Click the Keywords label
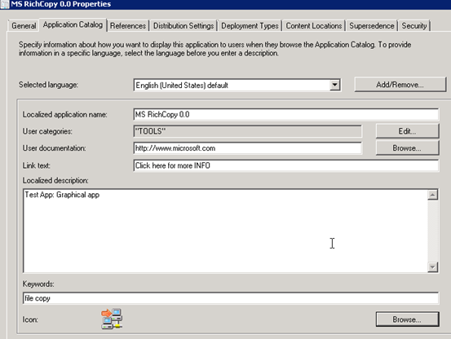Image resolution: width=451 pixels, height=339 pixels. coord(38,284)
